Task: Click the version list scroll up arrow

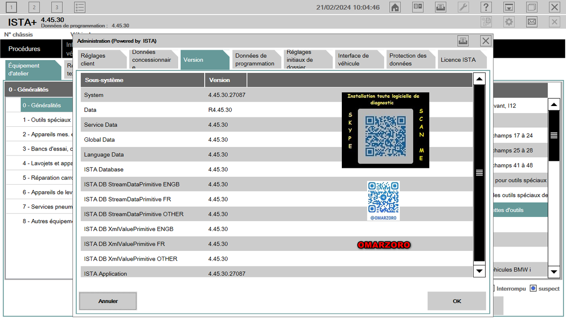Action: click(x=479, y=79)
